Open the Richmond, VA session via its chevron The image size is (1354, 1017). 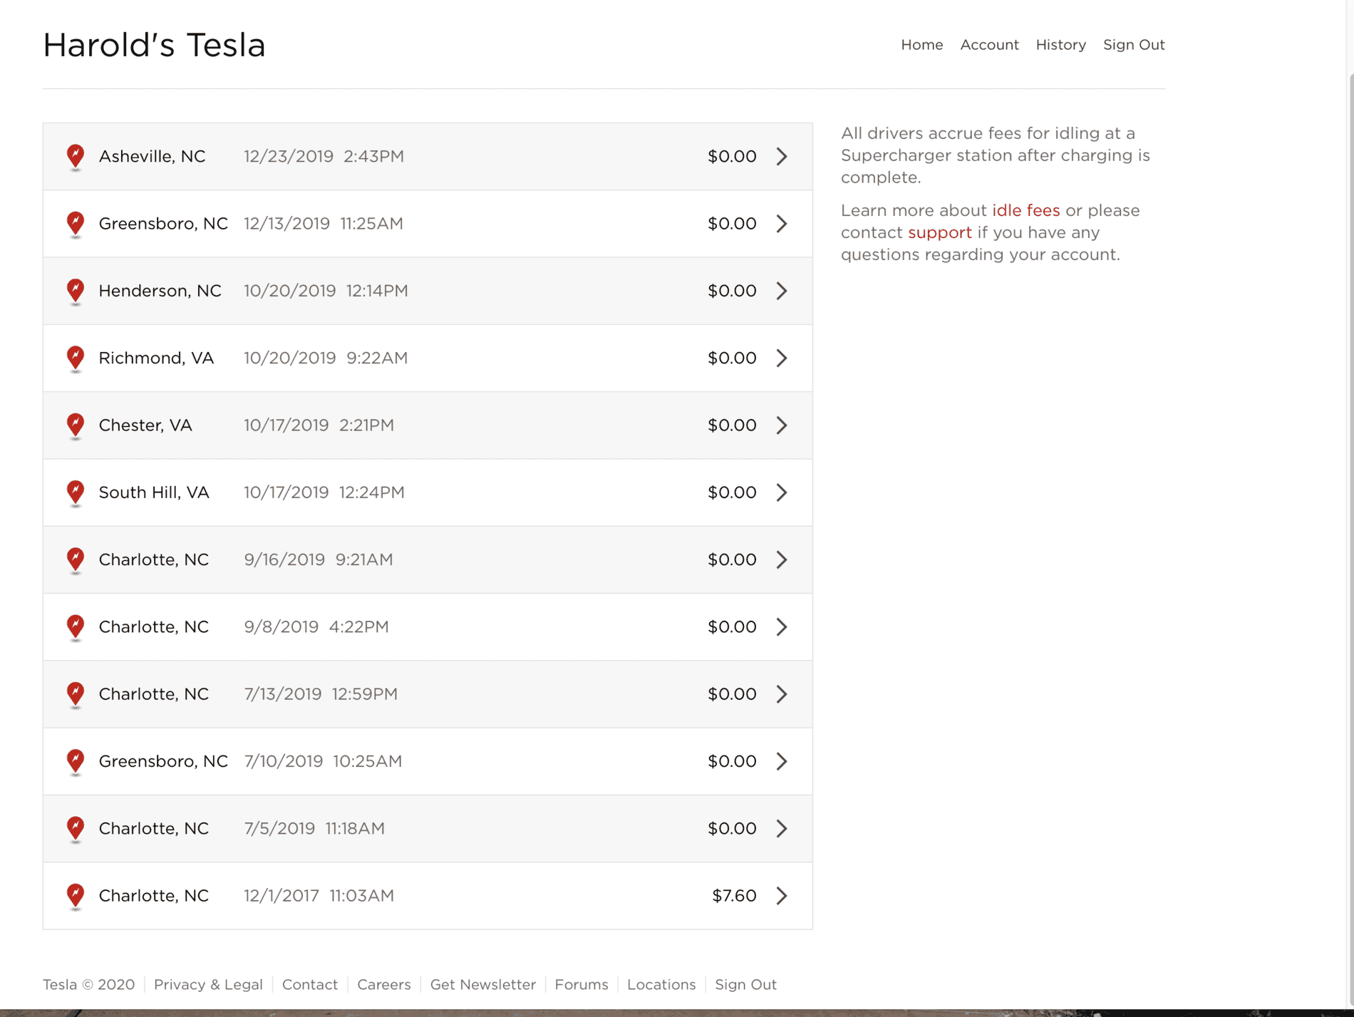point(782,358)
